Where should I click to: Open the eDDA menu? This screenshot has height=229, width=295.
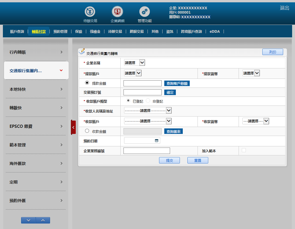tap(215, 32)
